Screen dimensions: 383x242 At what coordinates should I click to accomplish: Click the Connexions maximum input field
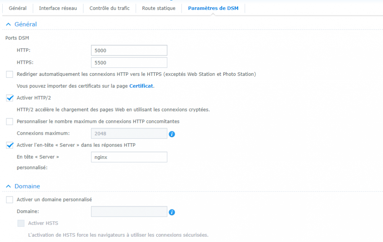click(129, 134)
